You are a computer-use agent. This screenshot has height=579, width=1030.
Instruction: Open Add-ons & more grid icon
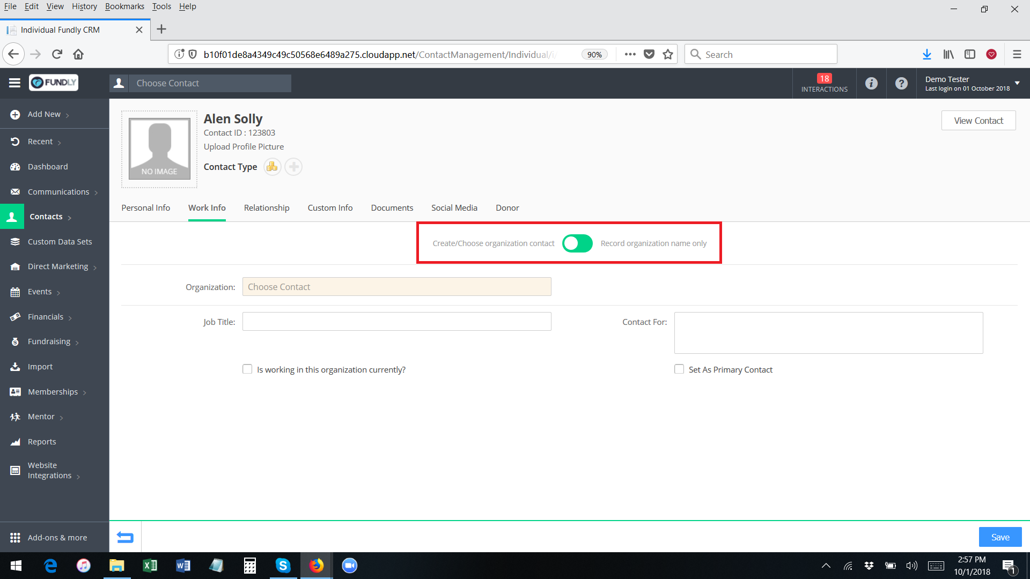(x=15, y=537)
